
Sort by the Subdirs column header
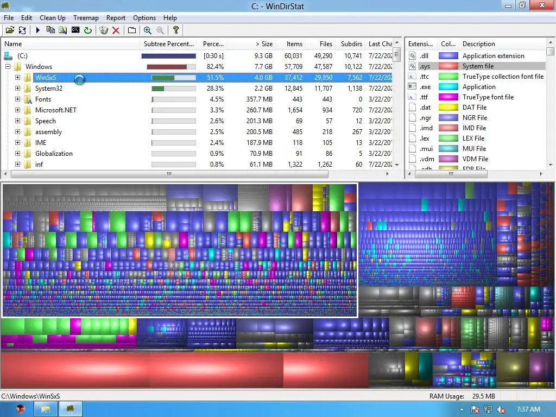click(350, 44)
